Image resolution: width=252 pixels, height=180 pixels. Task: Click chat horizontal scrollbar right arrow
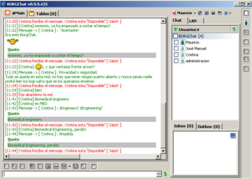point(158,156)
